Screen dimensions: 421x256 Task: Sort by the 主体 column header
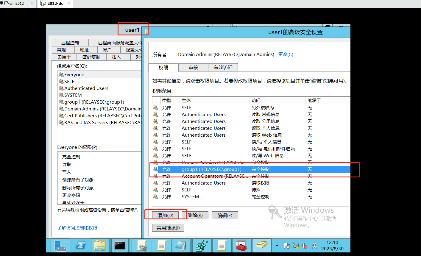(x=215, y=100)
